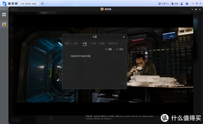The height and width of the screenshot is (124, 203).
Task: Switch to the 声道 tab
Action: click(93, 43)
